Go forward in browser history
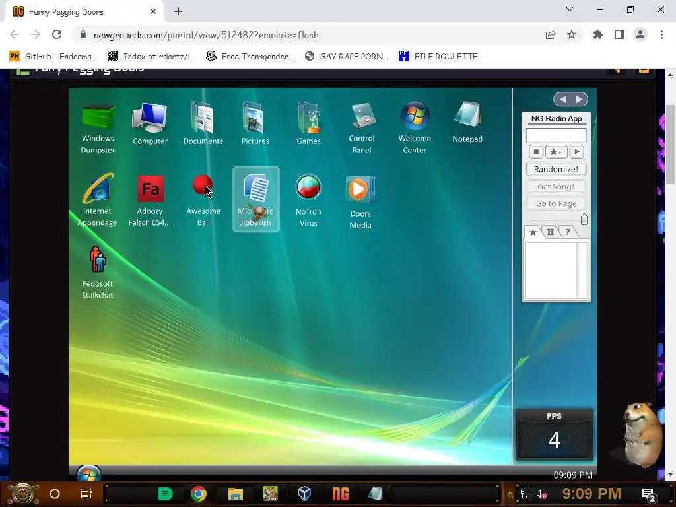This screenshot has height=507, width=676. pyautogui.click(x=36, y=35)
